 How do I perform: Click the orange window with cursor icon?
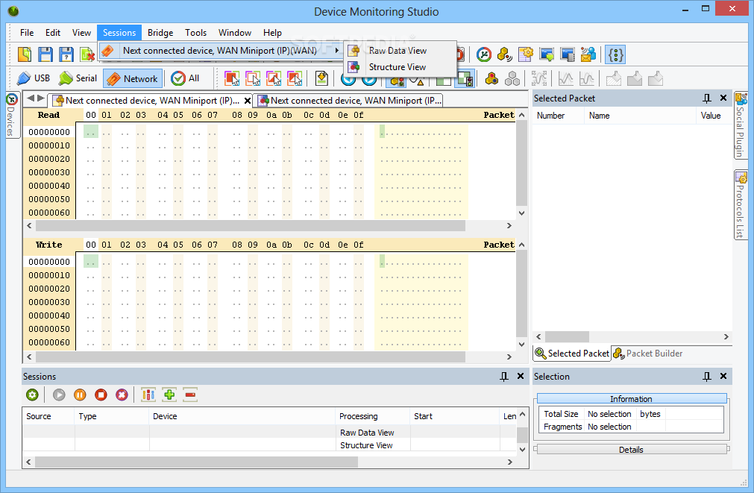point(232,78)
